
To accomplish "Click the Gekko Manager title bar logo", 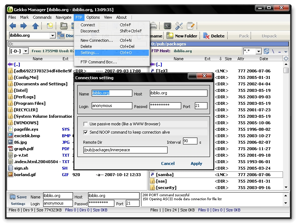I will [x=10, y=9].
